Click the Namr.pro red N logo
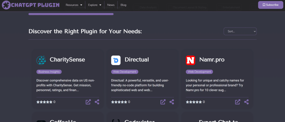Image resolution: width=285 pixels, height=122 pixels. point(190,60)
